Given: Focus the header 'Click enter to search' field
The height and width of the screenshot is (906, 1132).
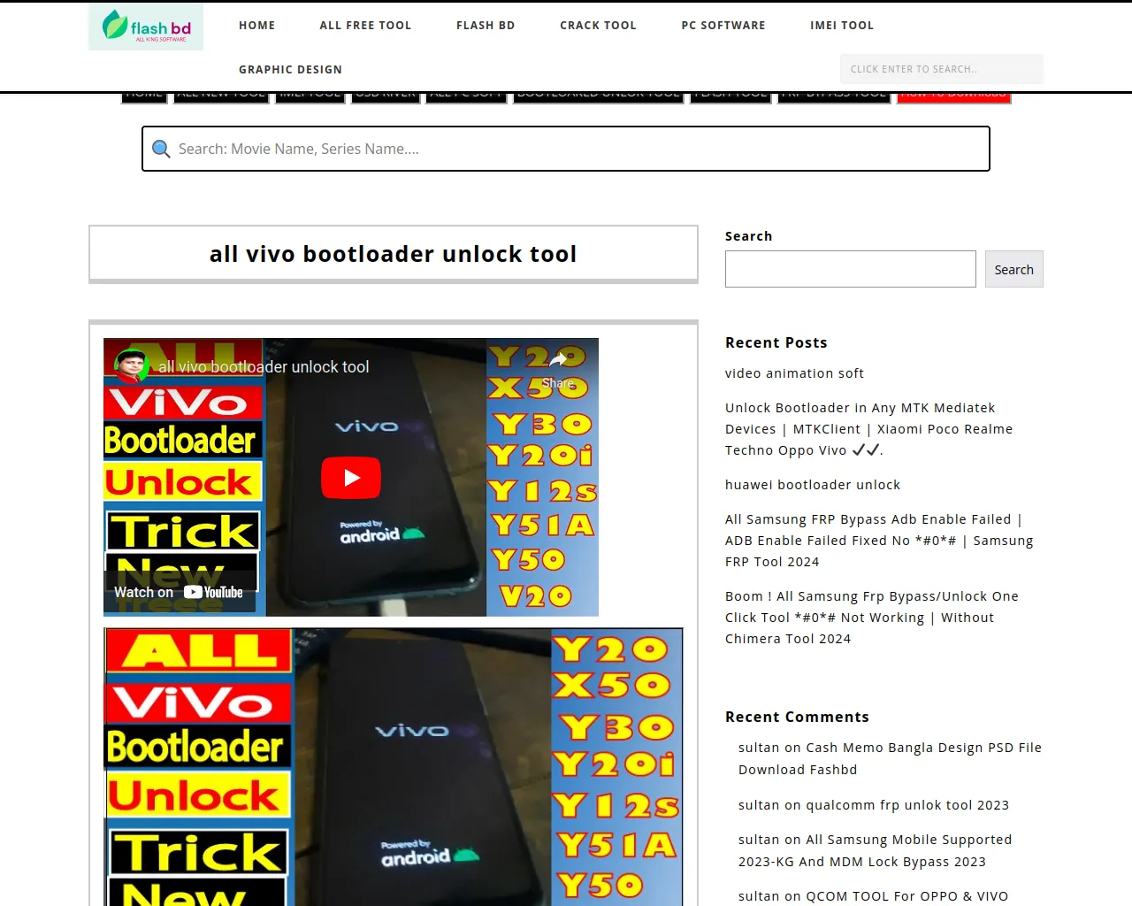Looking at the screenshot, I should [x=942, y=69].
